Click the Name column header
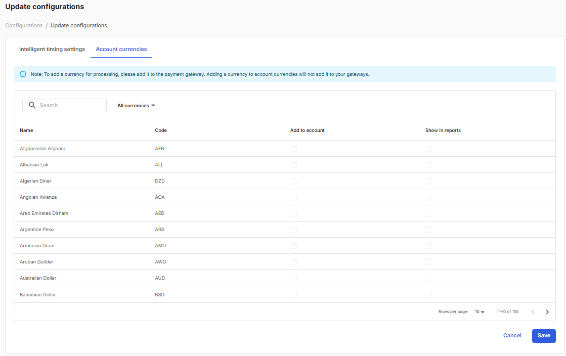566x356 pixels. [26, 130]
